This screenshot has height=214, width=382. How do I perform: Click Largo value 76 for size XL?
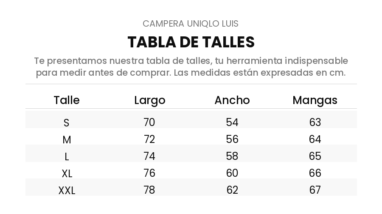(149, 173)
